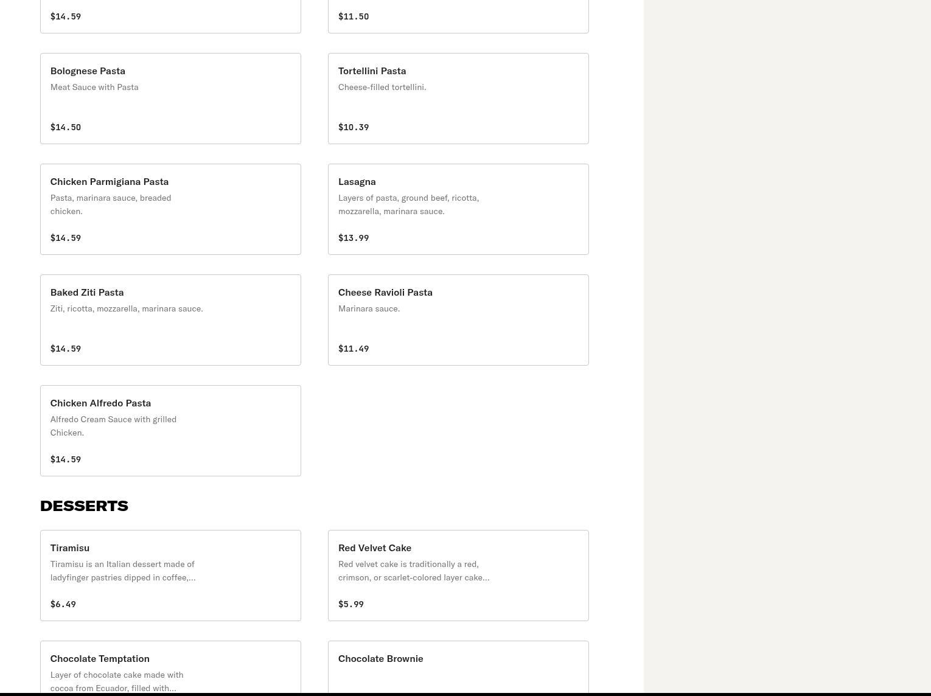The width and height of the screenshot is (931, 696).
Task: Choose the Chocolate Brownie dessert card
Action: 458,667
